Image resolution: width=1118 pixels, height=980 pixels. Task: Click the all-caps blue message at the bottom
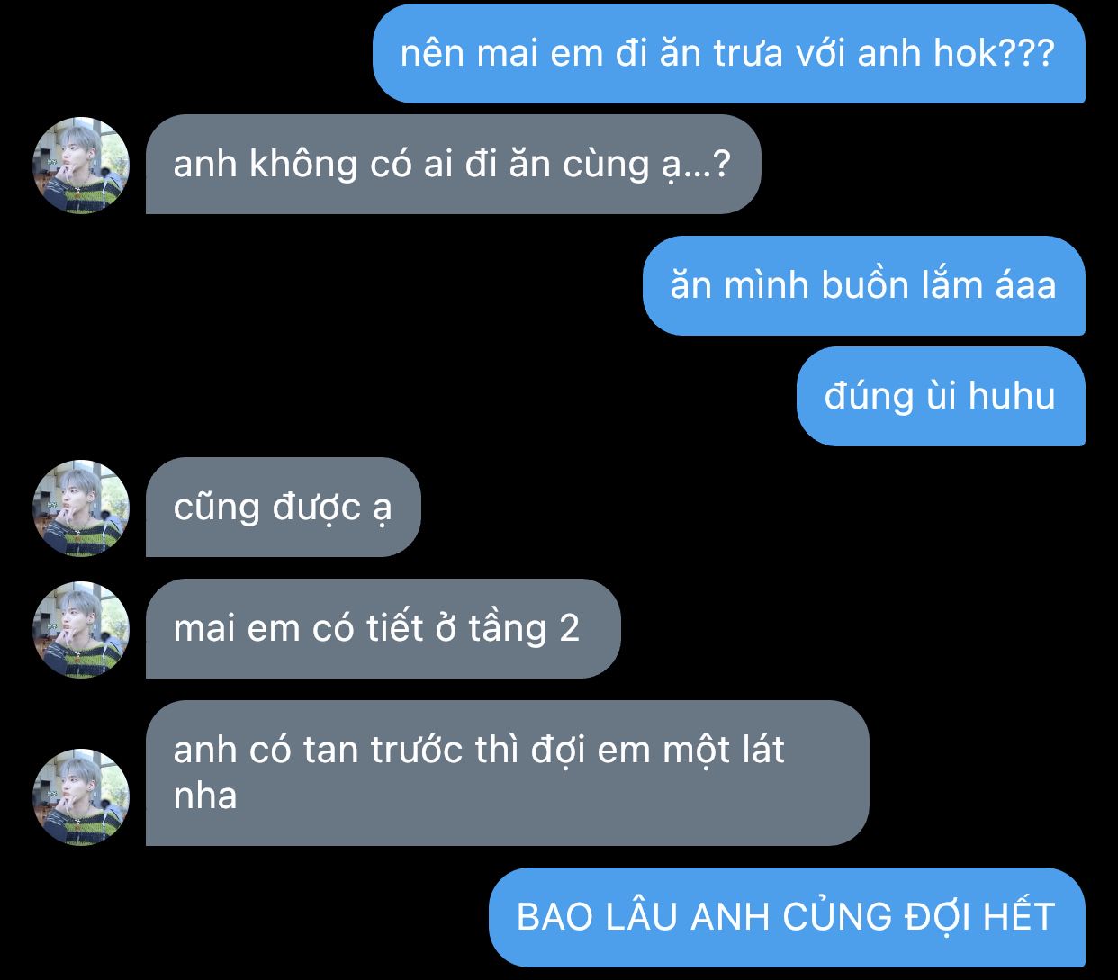coord(787,918)
